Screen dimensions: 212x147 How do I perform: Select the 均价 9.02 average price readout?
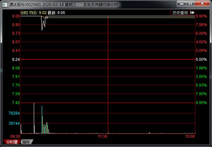tap(38, 13)
